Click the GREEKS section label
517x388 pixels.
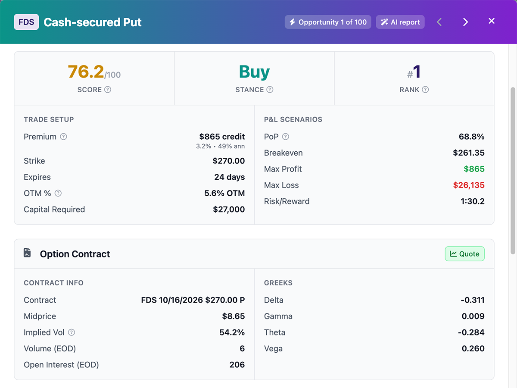click(x=278, y=283)
